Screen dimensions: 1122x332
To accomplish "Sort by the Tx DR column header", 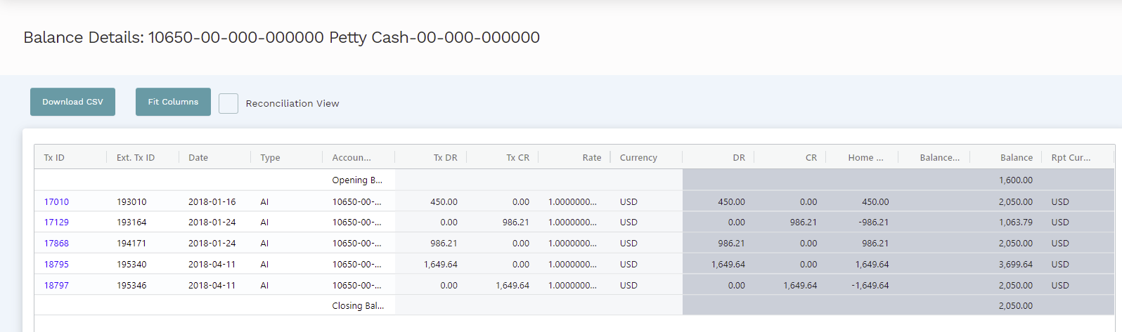I will pos(445,158).
